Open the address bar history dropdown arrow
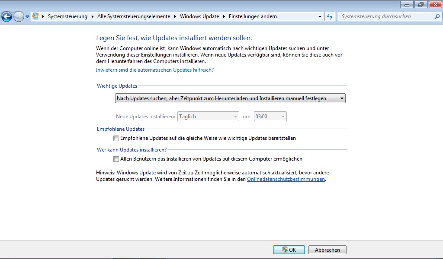 pyautogui.click(x=320, y=17)
